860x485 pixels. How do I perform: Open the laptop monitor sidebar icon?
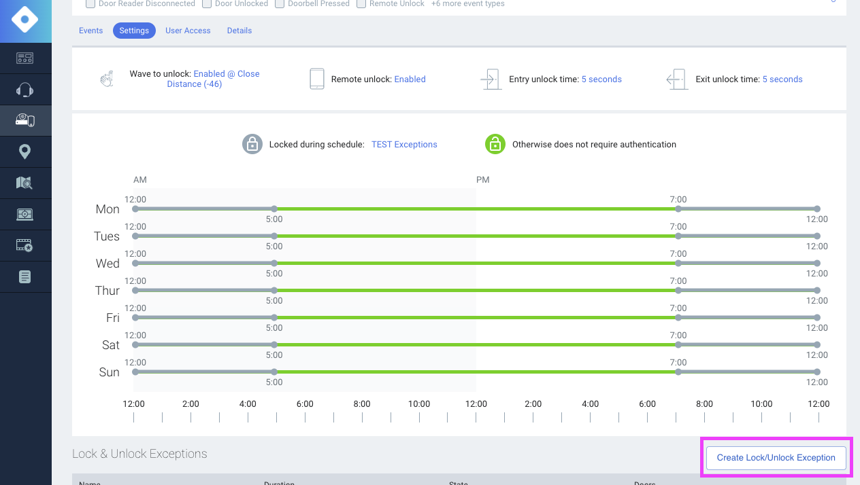tap(25, 214)
